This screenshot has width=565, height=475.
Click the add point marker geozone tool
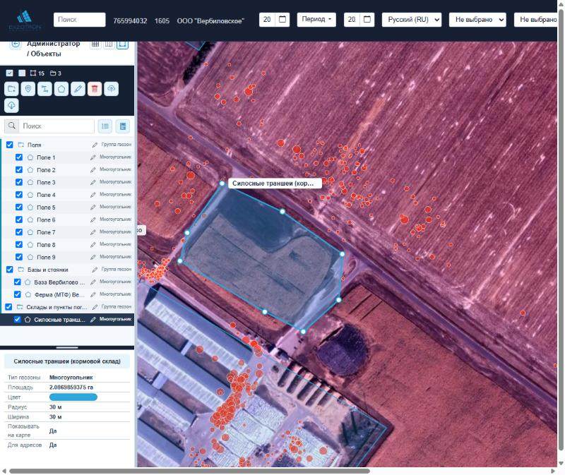[28, 89]
